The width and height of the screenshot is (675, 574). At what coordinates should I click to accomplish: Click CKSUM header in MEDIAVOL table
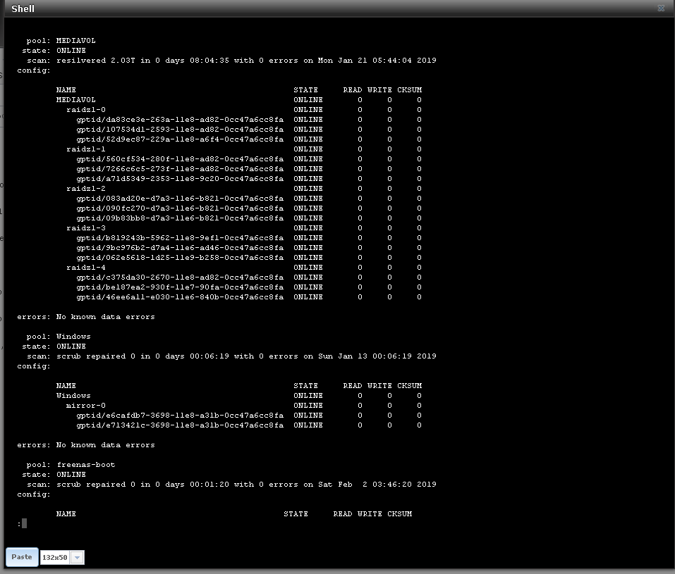coord(409,90)
